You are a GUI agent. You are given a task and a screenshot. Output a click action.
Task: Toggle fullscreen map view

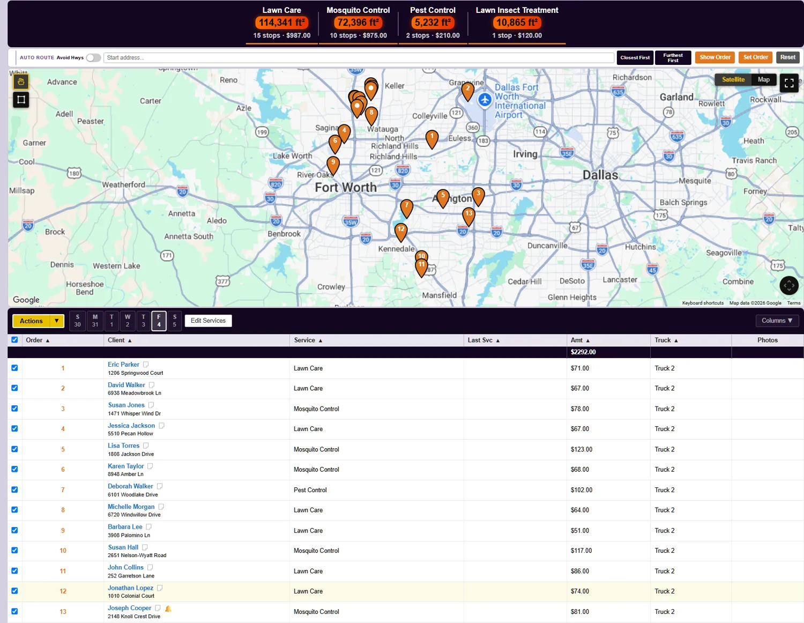789,83
